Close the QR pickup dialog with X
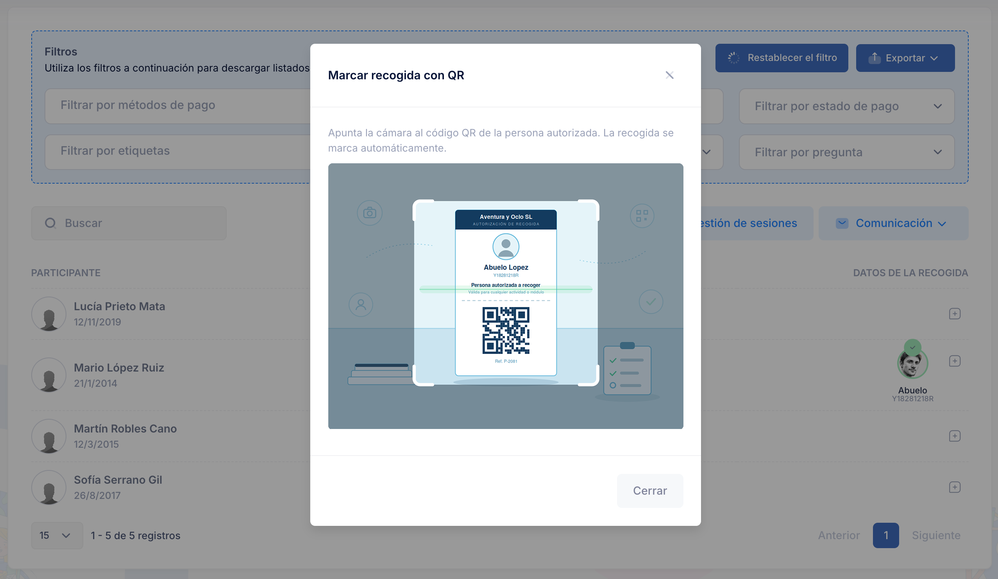The image size is (998, 579). [x=669, y=75]
